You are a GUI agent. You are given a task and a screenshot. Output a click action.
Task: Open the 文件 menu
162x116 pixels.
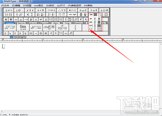5,5
